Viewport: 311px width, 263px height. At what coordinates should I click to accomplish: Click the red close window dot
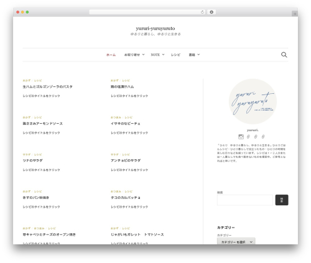coord(18,12)
